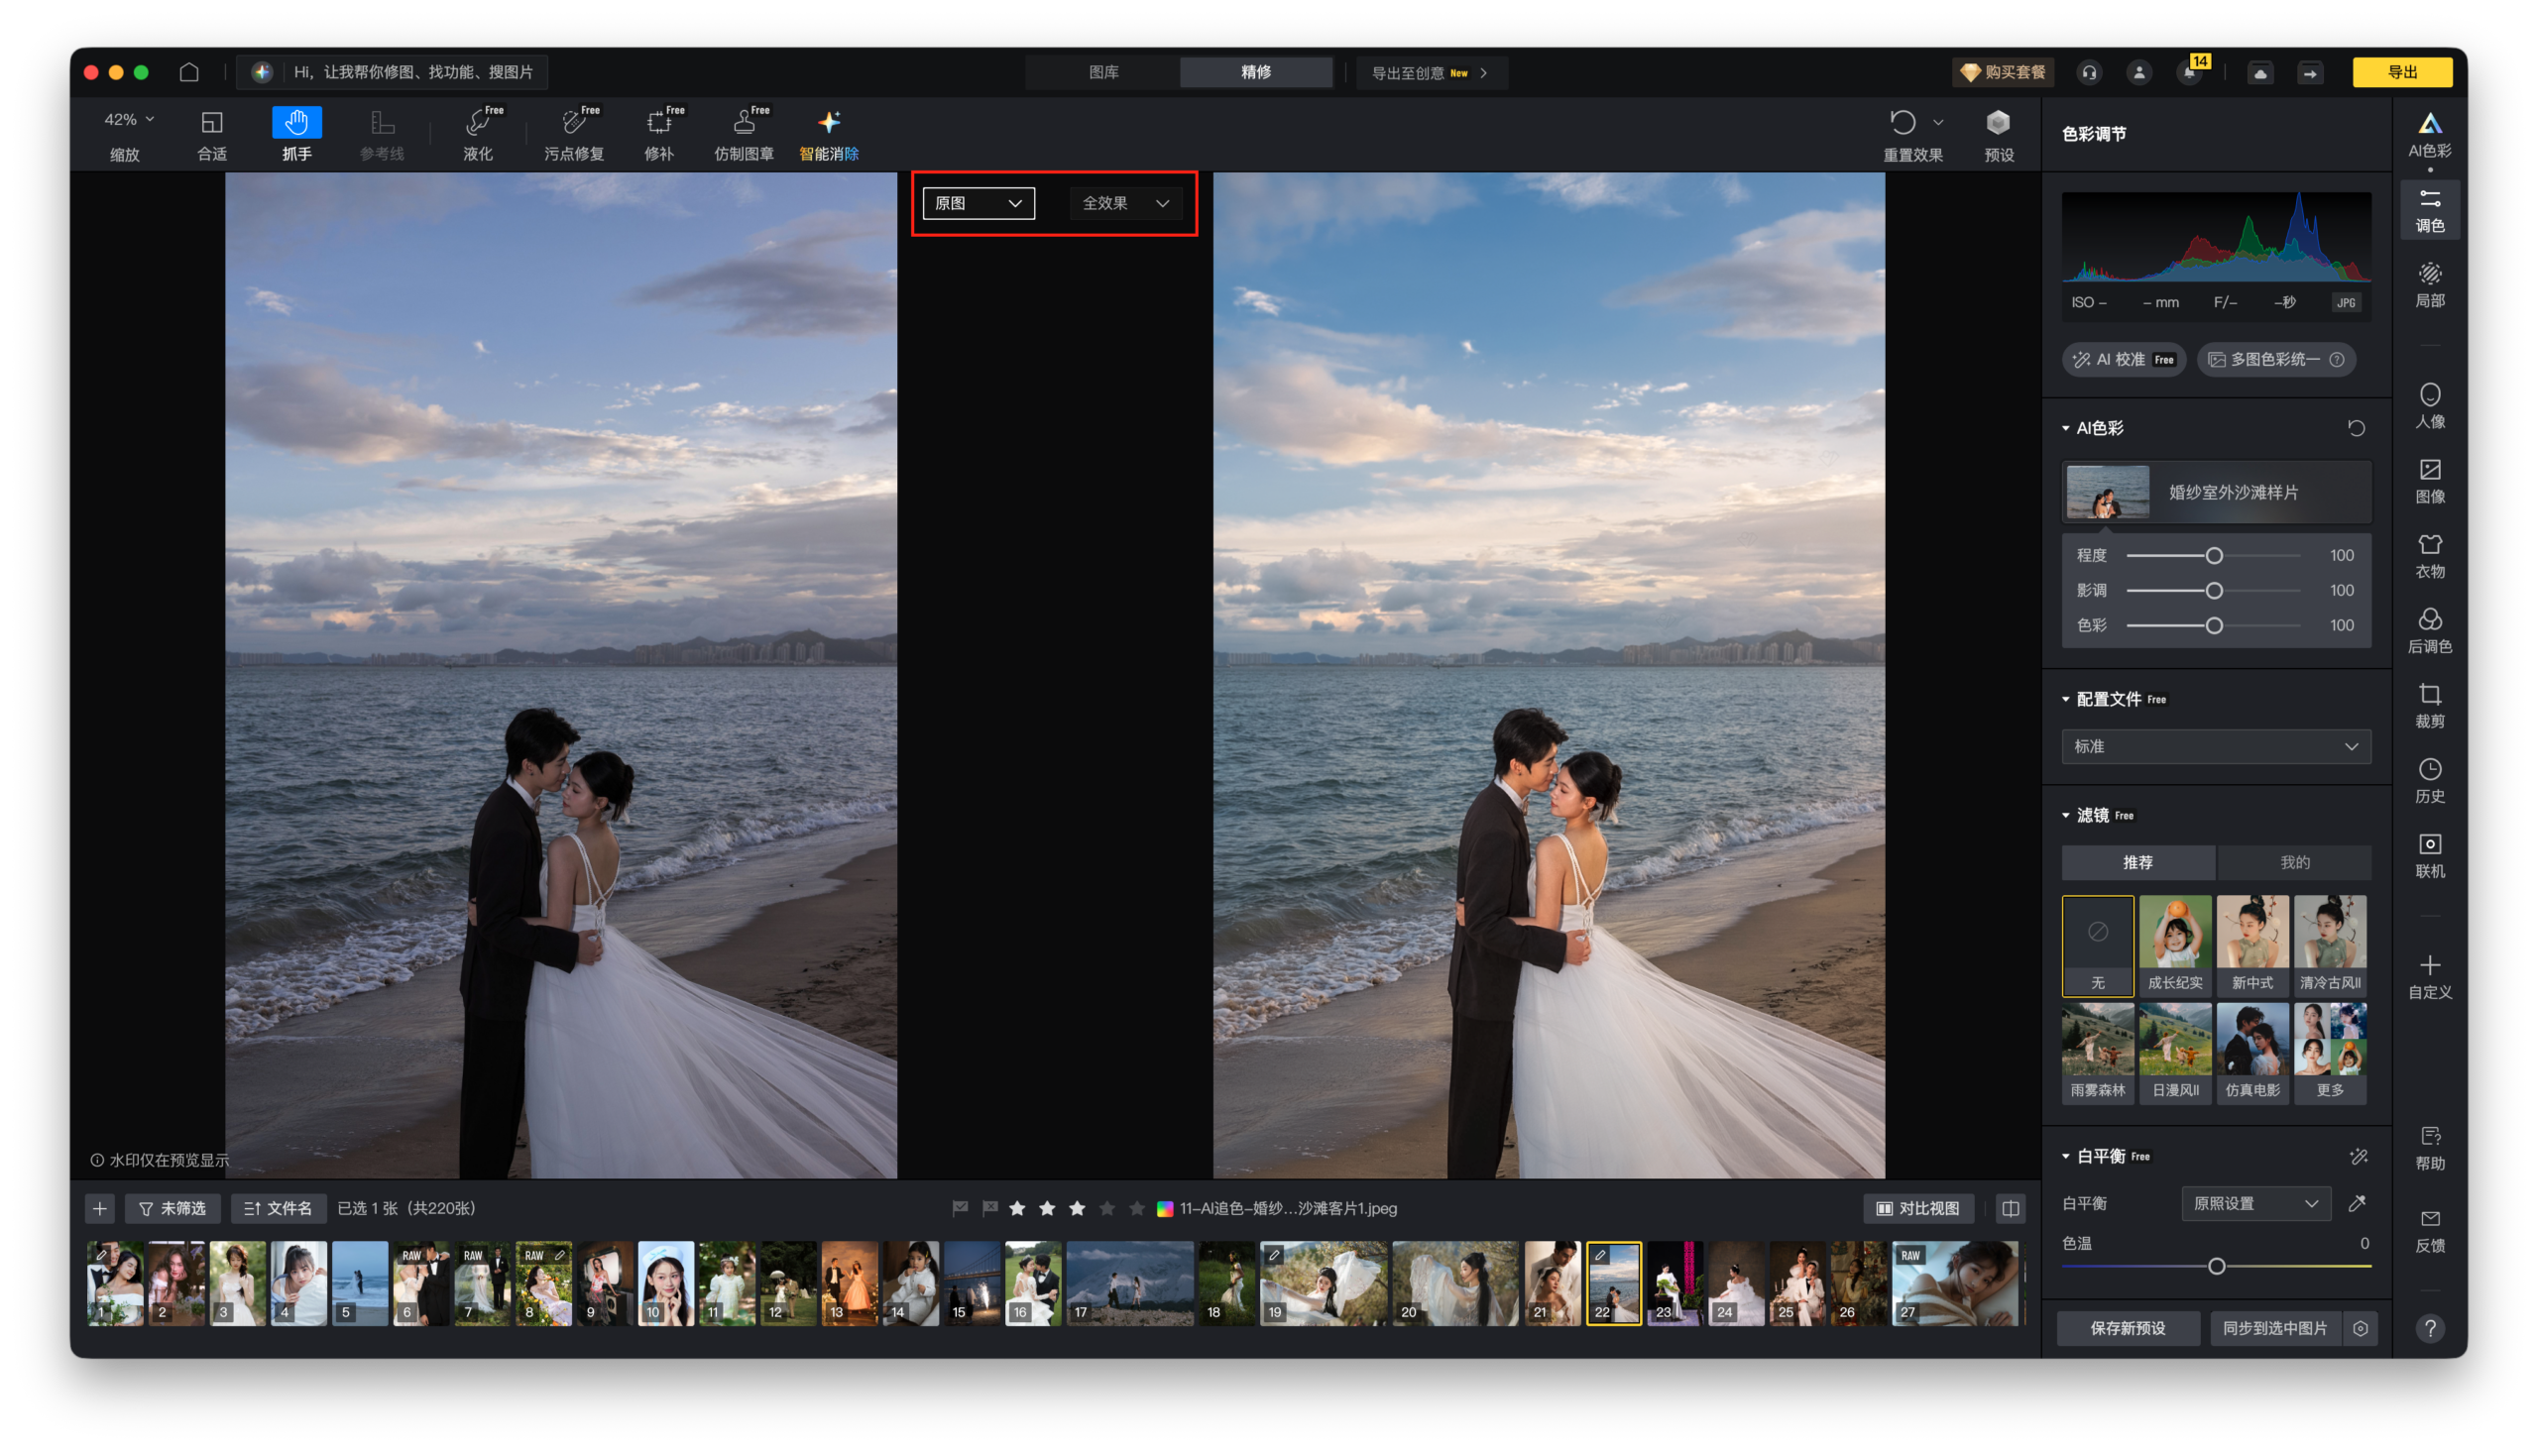Adjust the 色温 temperature slider handle
Screen dimensions: 2538x1451
[x=2216, y=1266]
